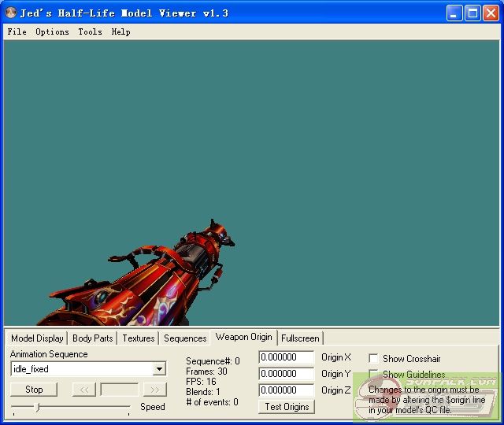Click the Test Origins button
Screen dimensions: 504x425
287,407
